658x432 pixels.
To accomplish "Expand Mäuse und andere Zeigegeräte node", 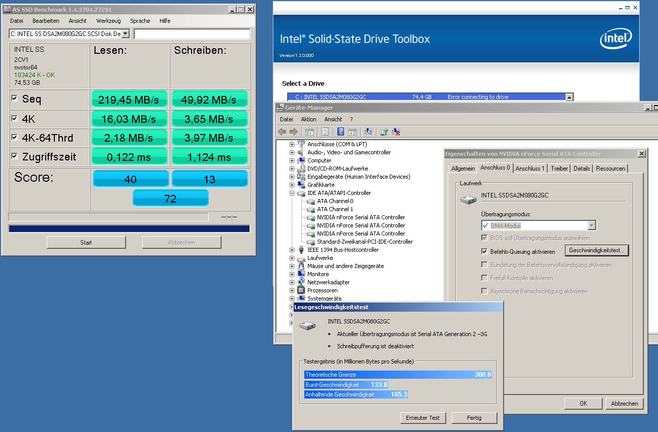I will [x=292, y=266].
